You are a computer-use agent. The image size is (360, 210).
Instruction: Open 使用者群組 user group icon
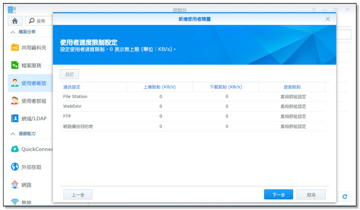pyautogui.click(x=15, y=101)
